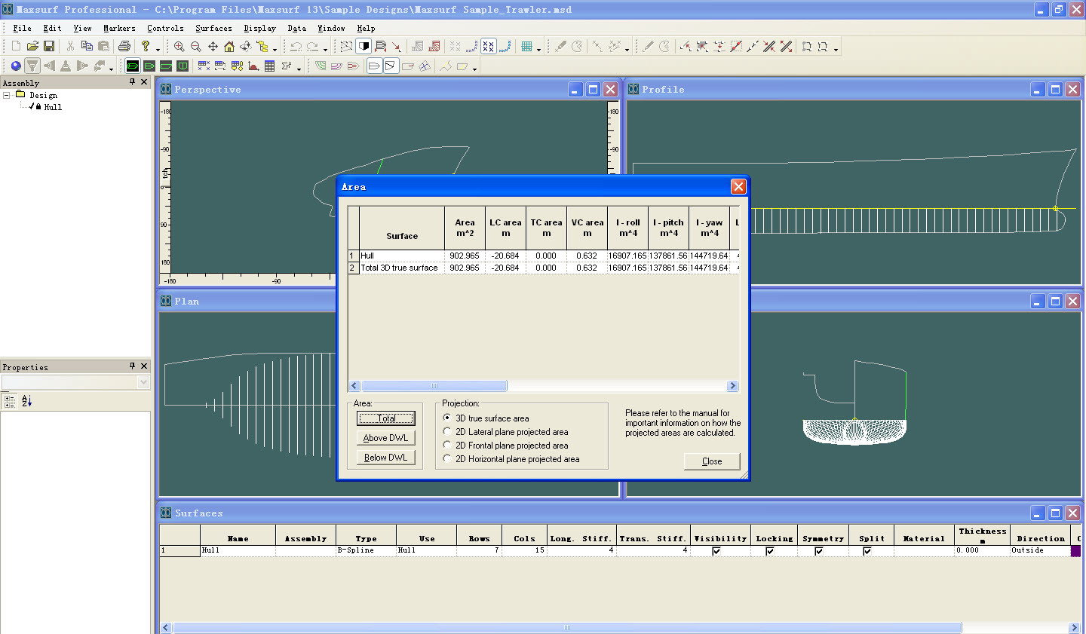Click the categorized view icon in Properties

[10, 401]
